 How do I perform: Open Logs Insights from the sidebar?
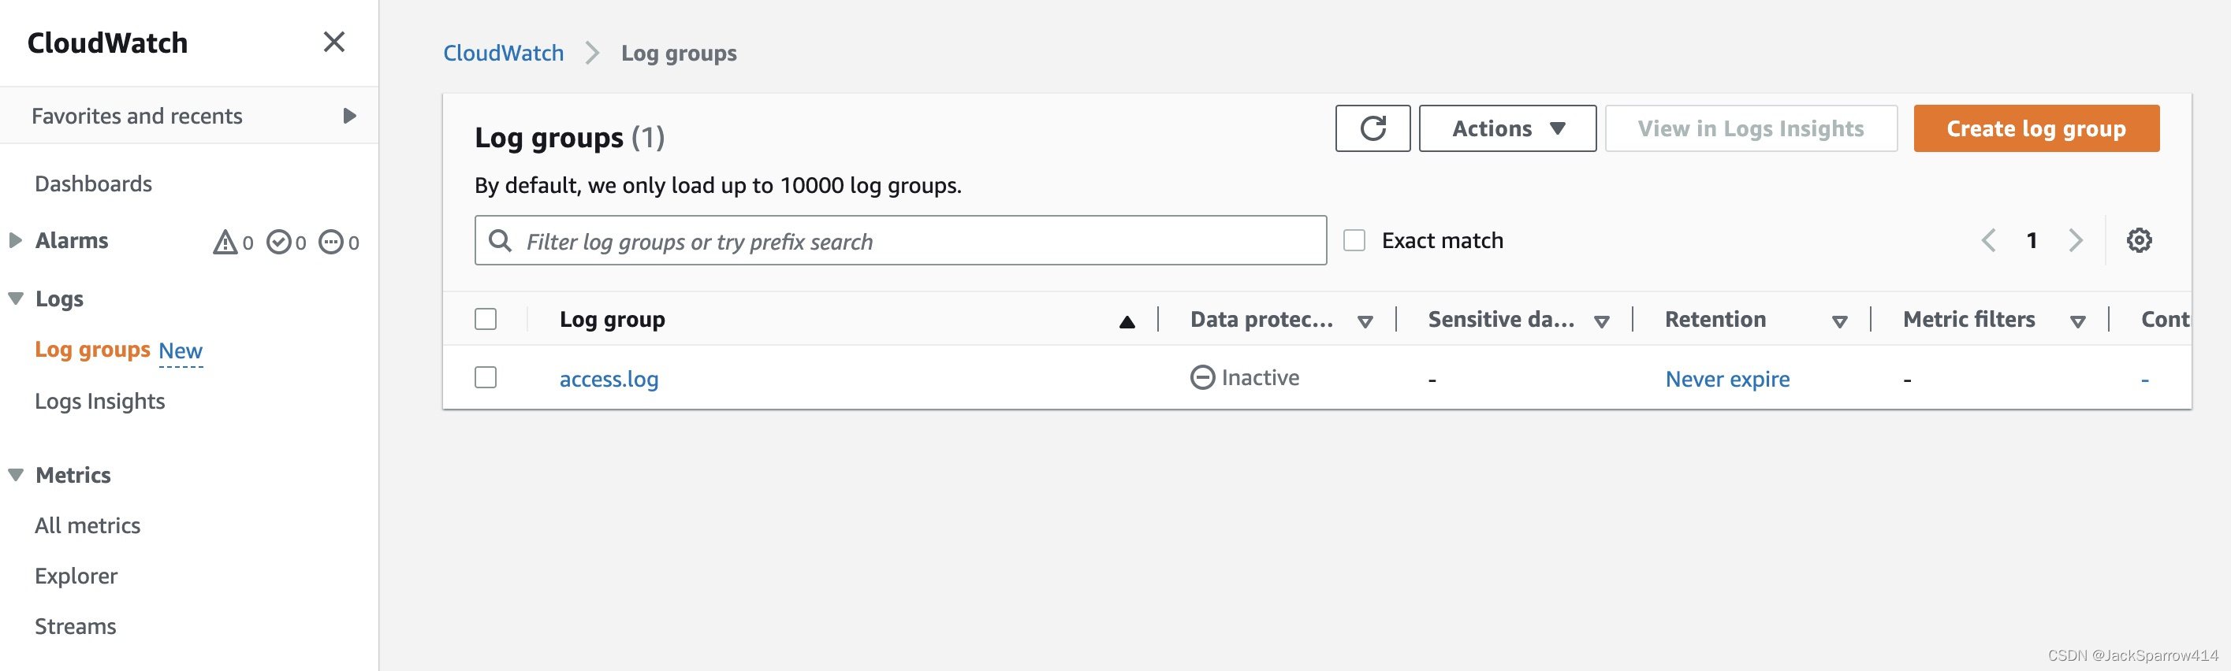[x=99, y=401]
